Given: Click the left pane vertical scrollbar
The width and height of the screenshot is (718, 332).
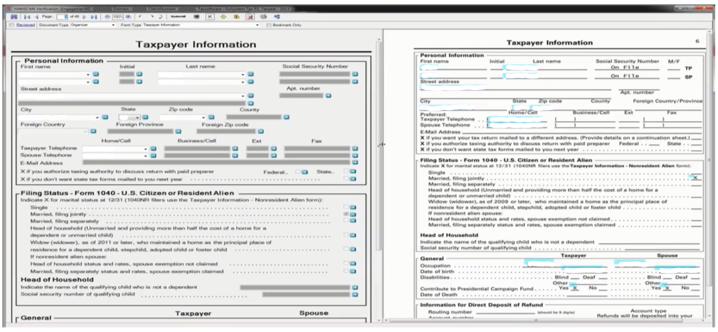Looking at the screenshot, I should pos(379,146).
